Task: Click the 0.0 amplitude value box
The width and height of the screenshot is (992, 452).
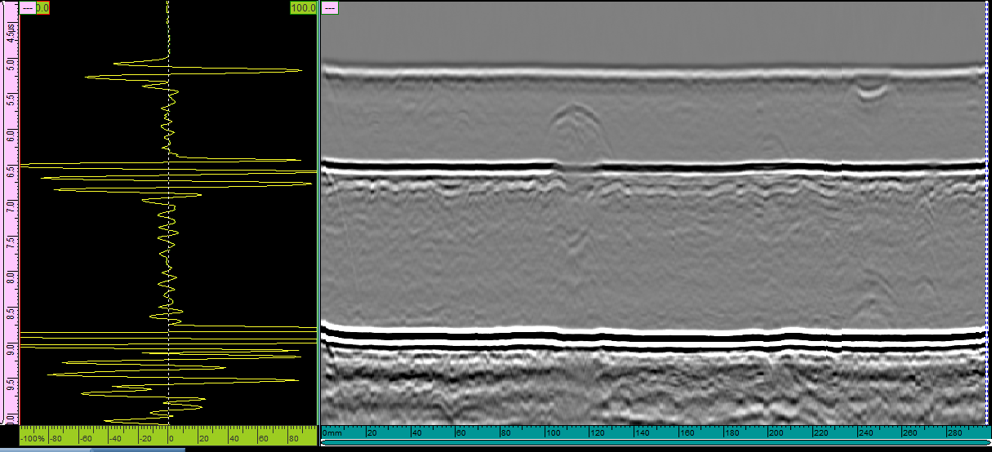Action: [x=42, y=7]
